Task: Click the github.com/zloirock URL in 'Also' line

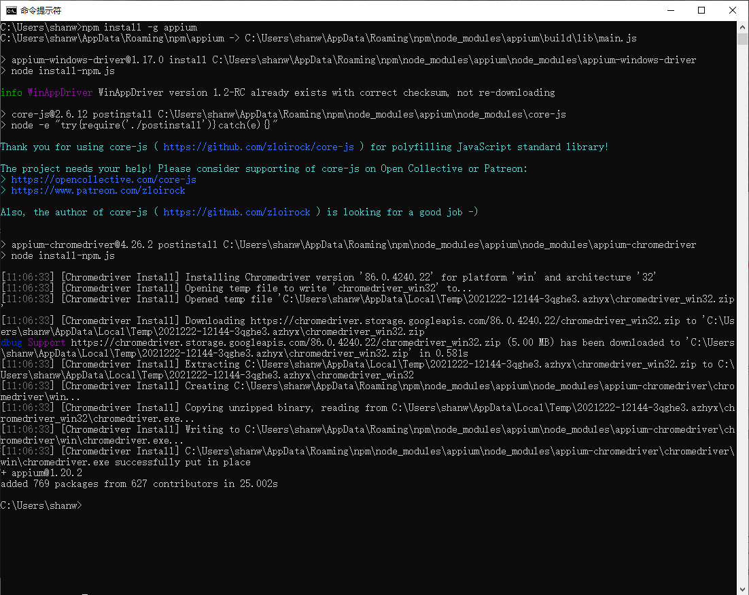Action: click(x=237, y=212)
